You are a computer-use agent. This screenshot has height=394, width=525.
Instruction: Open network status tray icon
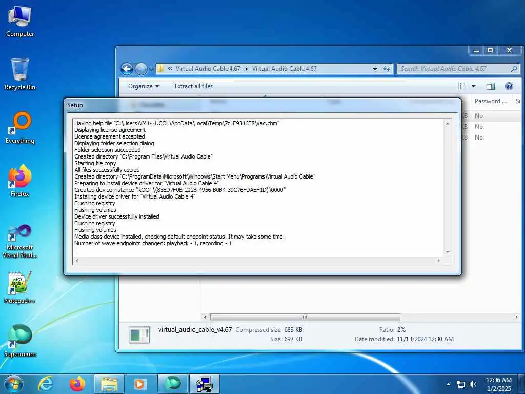[x=461, y=385]
